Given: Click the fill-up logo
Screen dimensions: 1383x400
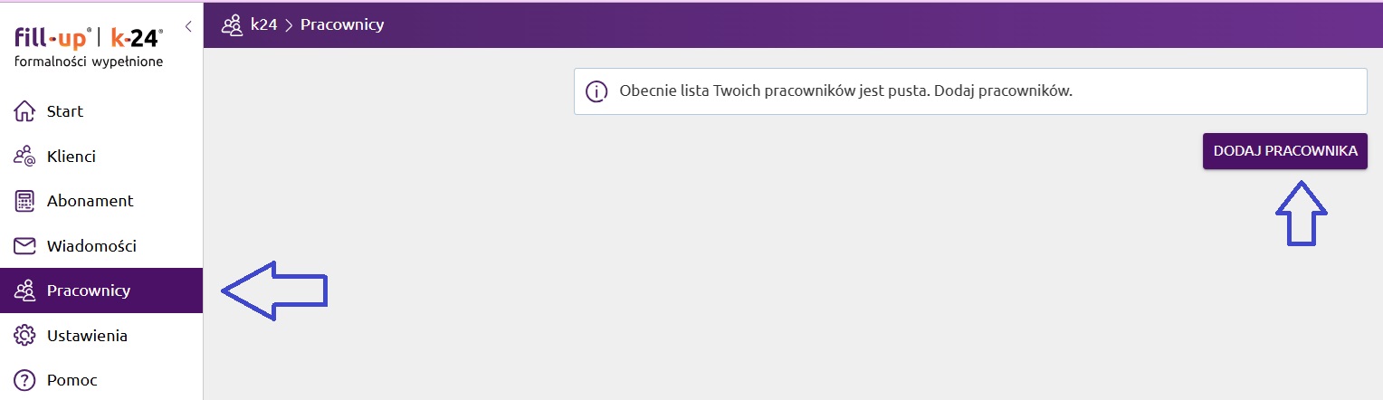Looking at the screenshot, I should [52, 38].
